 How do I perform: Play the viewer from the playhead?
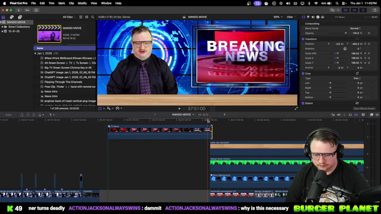179,109
